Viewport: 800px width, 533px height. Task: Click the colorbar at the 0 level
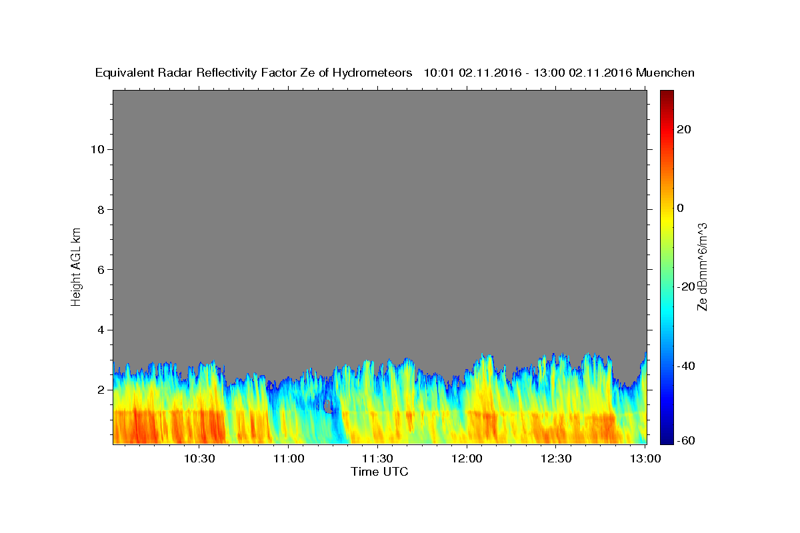[667, 208]
